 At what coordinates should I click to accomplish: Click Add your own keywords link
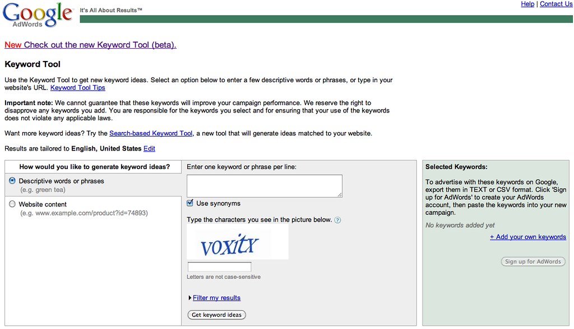[528, 237]
